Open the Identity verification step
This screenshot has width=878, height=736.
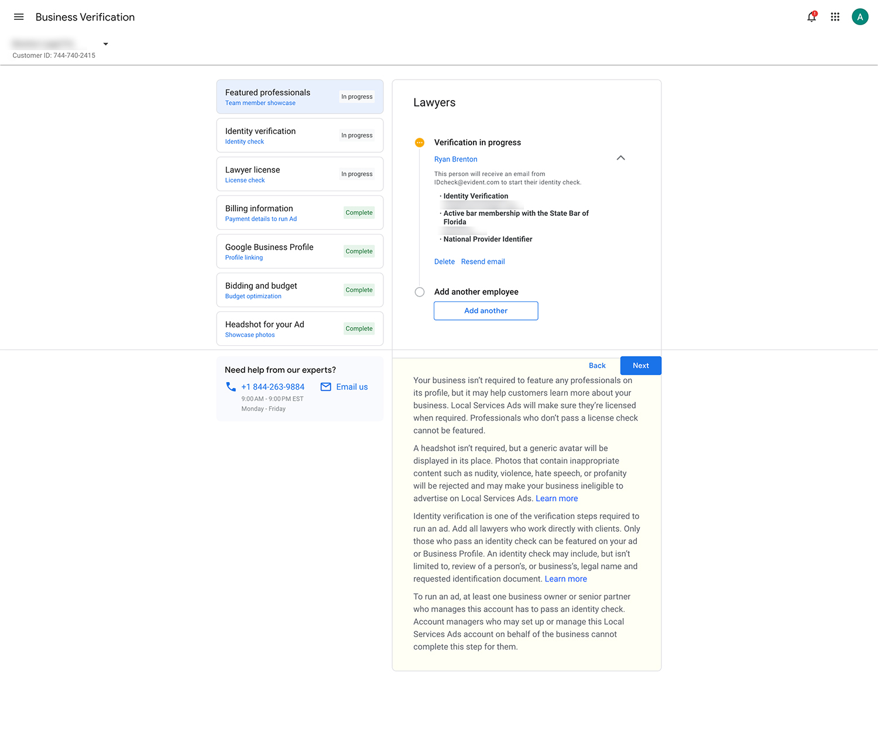click(300, 136)
